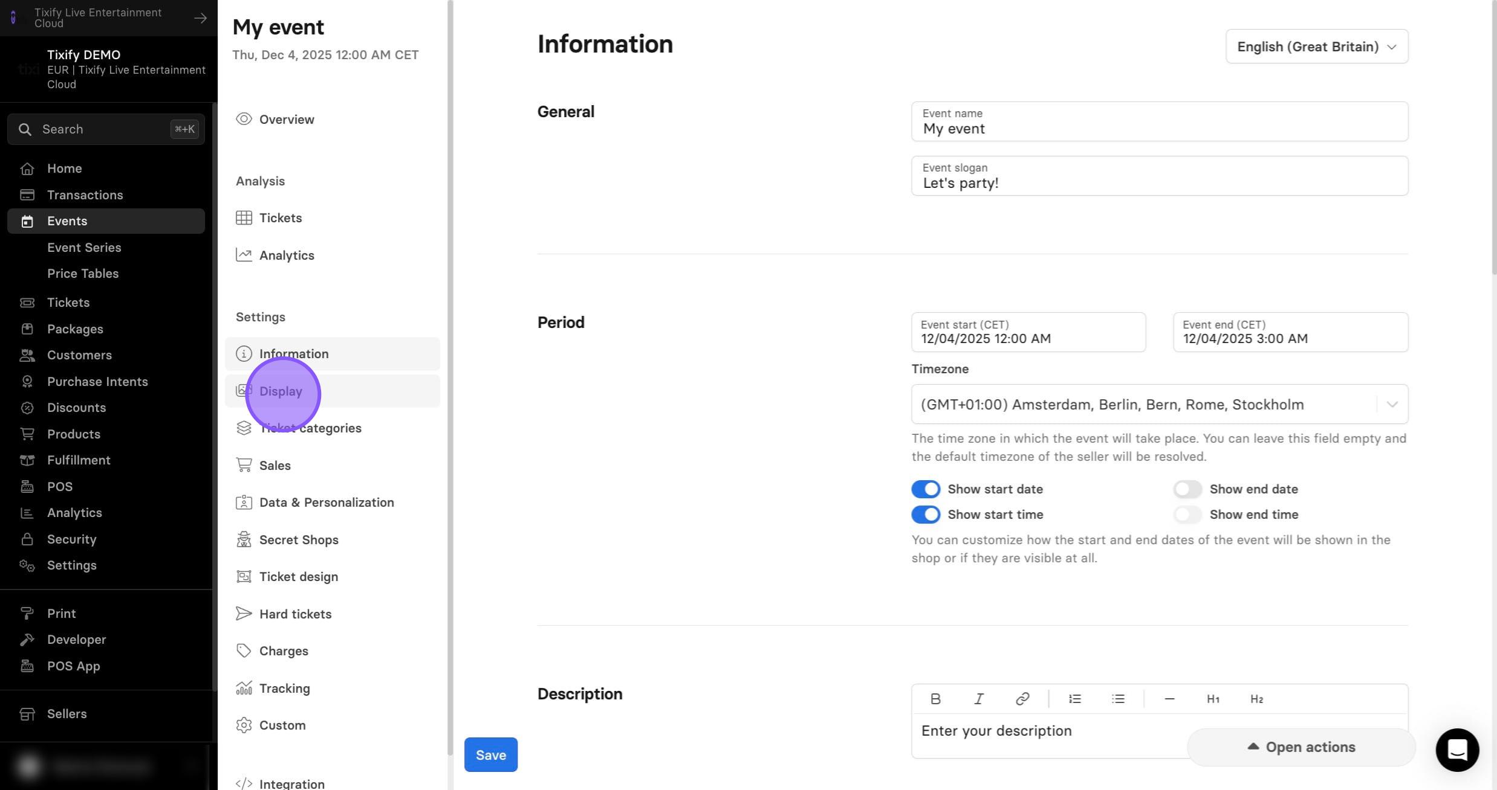Viewport: 1497px width, 790px height.
Task: Open the English (Great Britain) language dropdown
Action: [x=1317, y=47]
